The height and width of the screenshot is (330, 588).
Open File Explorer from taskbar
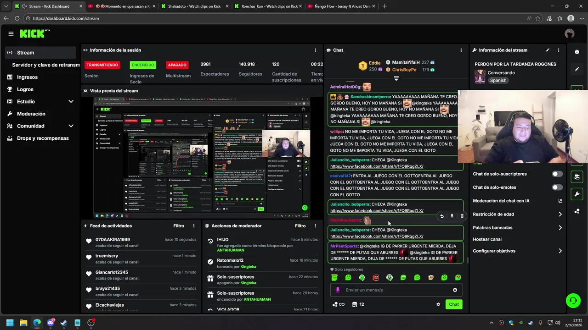tap(23, 323)
